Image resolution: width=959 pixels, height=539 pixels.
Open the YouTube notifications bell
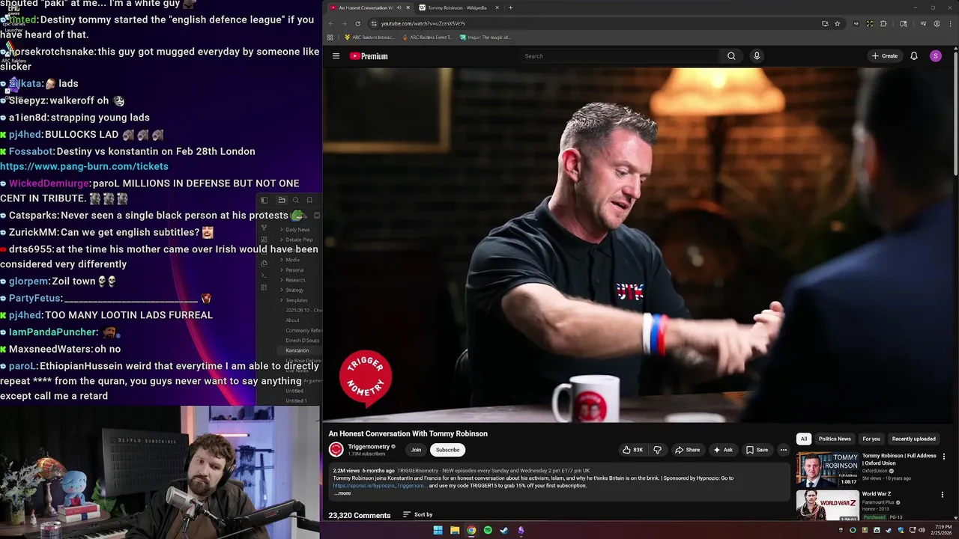click(x=914, y=56)
